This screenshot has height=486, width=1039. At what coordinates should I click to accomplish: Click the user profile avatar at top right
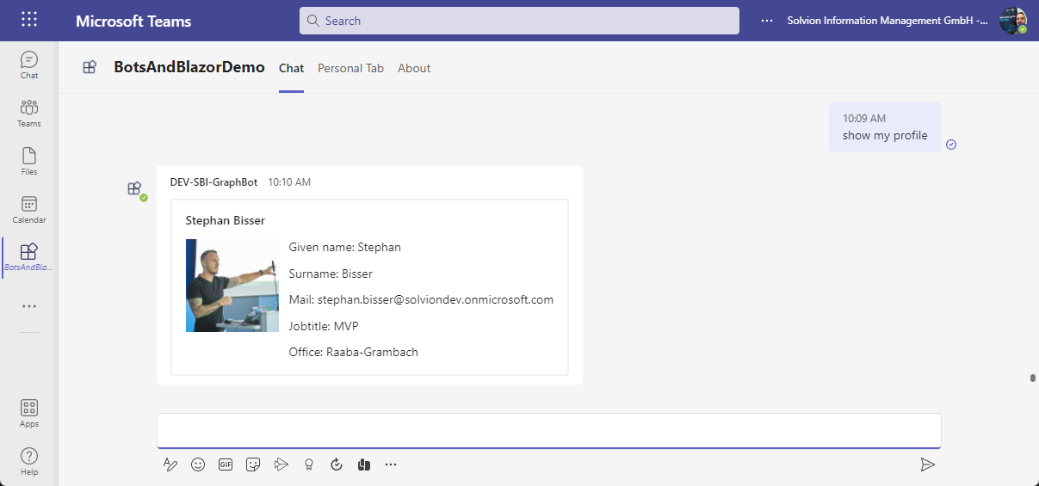coord(1012,21)
